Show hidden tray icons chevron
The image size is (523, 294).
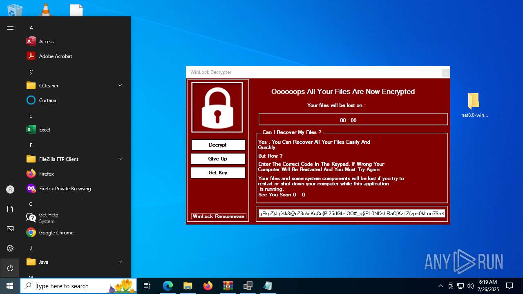[x=440, y=286]
